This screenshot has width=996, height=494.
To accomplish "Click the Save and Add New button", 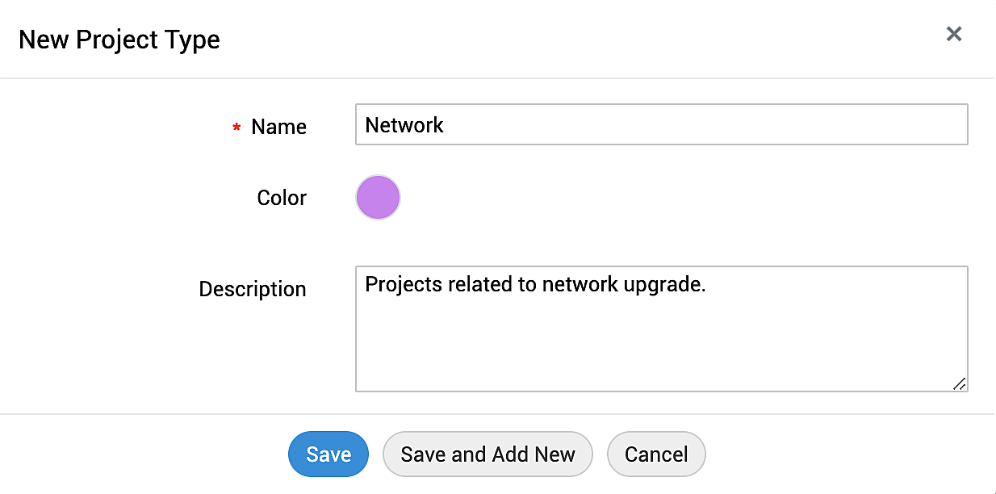I will (488, 454).
